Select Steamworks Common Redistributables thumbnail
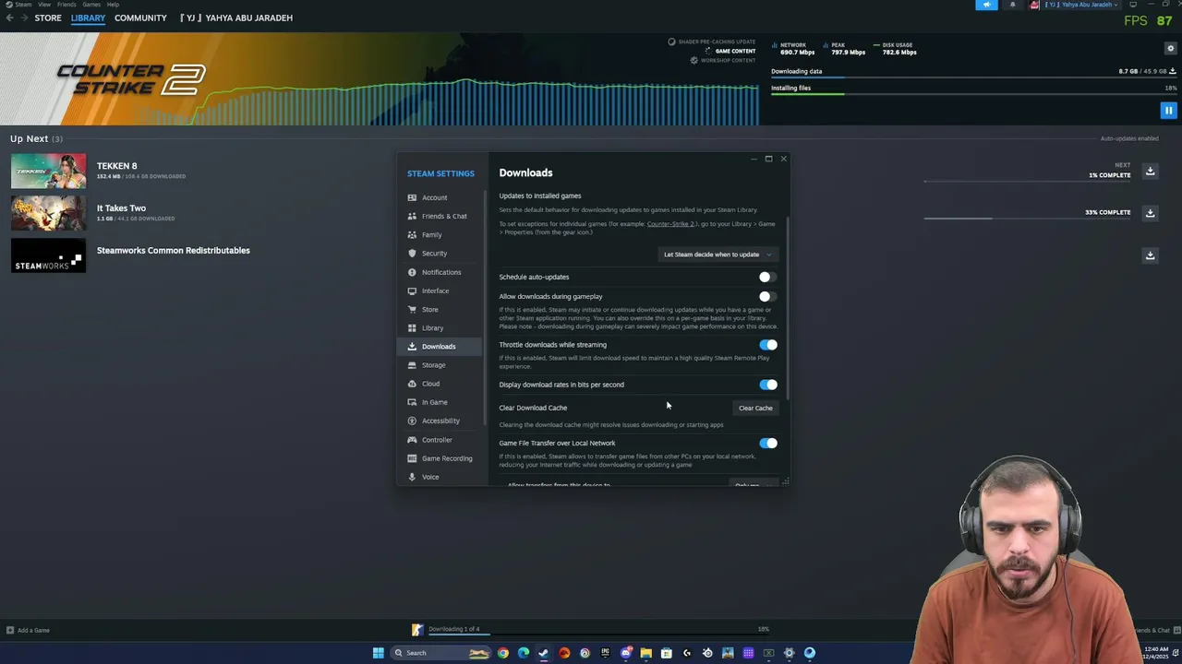 pyautogui.click(x=48, y=255)
